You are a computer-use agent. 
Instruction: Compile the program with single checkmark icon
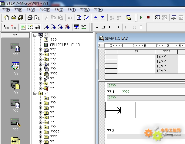[79, 18]
